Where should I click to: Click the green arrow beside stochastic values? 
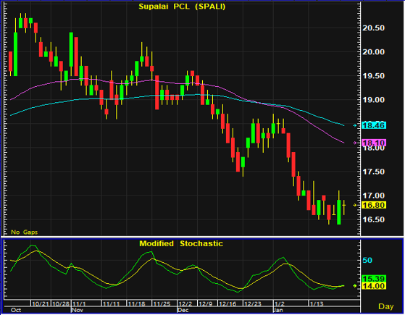(x=355, y=285)
